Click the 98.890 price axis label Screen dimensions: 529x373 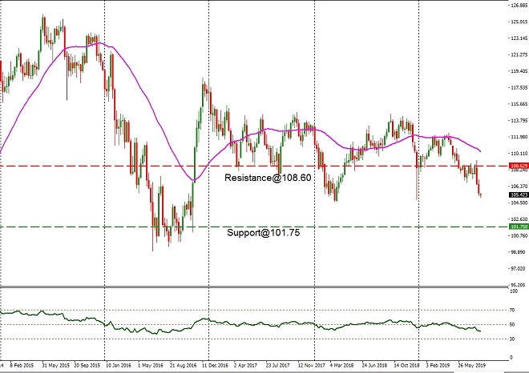(519, 252)
